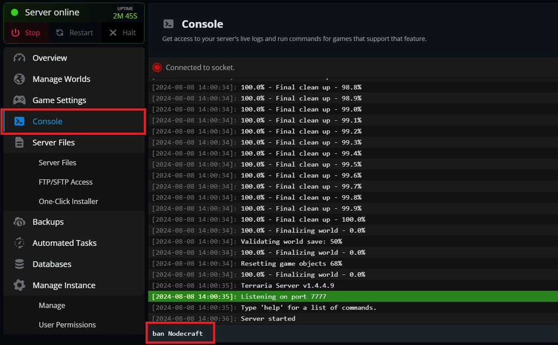Open Backups via its camera icon

(x=19, y=221)
